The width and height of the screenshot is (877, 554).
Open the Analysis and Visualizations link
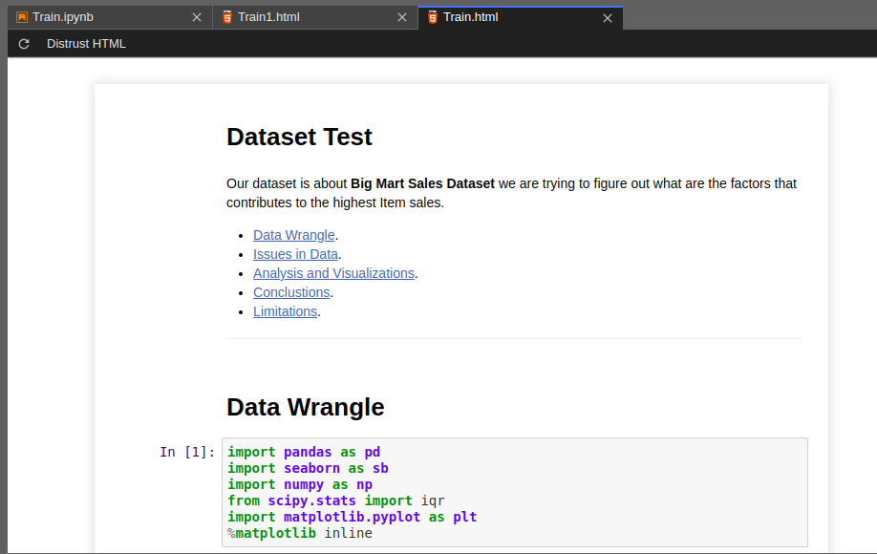[333, 273]
